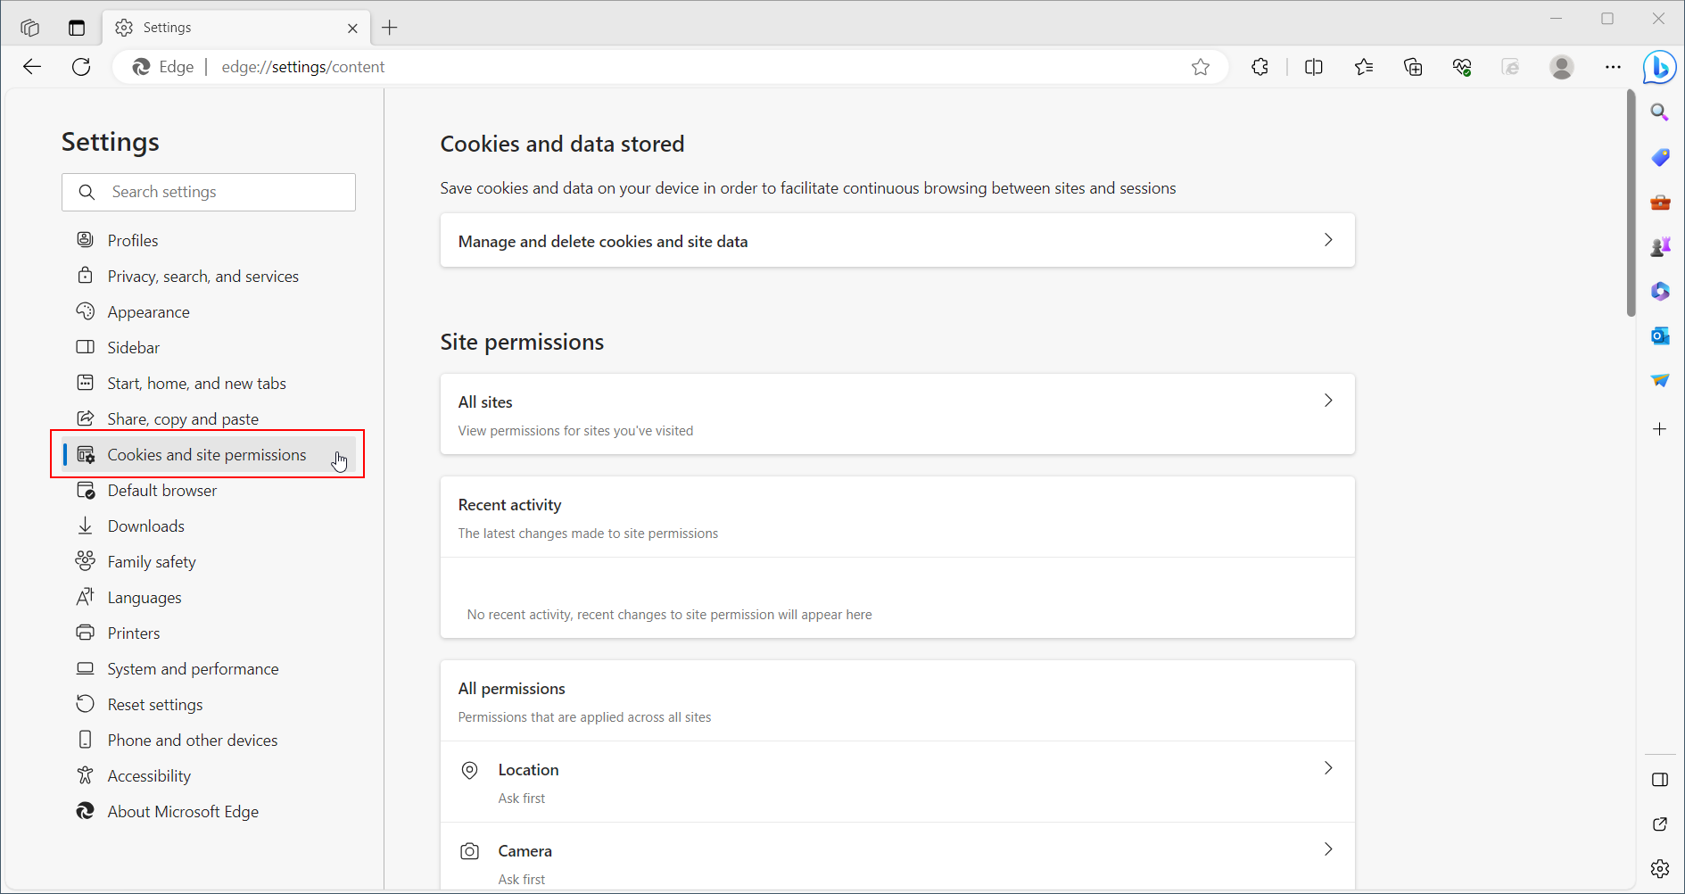Screen dimensions: 1685x894
Task: Open the Location permission chevron
Action: point(1327,768)
